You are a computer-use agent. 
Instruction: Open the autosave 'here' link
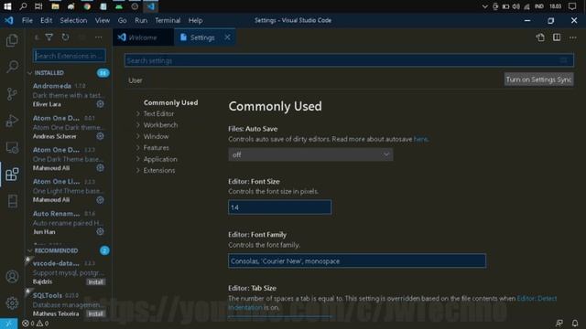[x=420, y=139]
